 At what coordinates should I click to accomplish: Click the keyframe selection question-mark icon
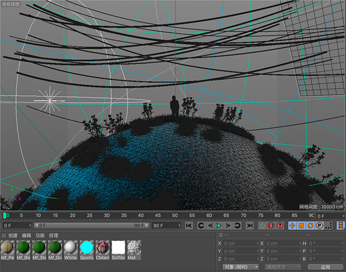coord(280,225)
